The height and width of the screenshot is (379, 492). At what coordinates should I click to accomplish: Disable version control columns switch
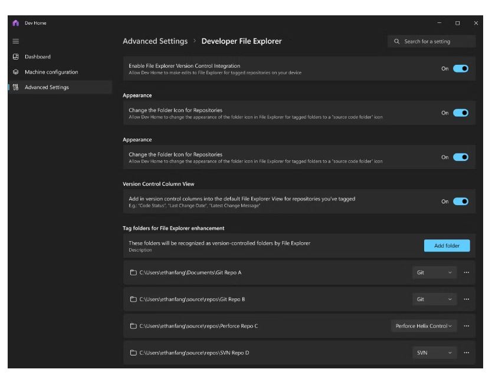[x=461, y=201]
